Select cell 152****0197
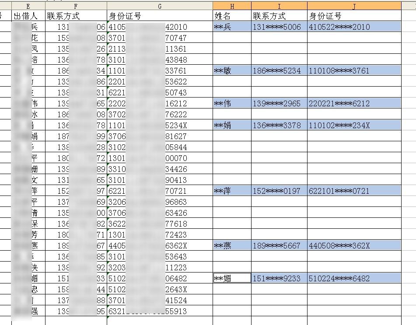The image size is (416, 325). [279, 191]
